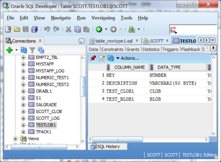Open the New Connection dropdown arrow
Viewport: 221px width, 162px height.
16,50
